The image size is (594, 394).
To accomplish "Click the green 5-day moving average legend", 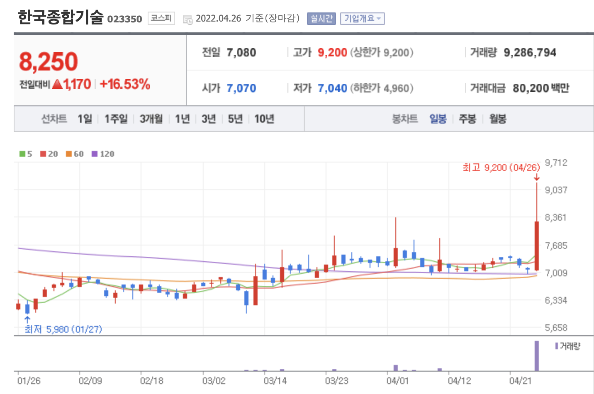I will point(26,154).
